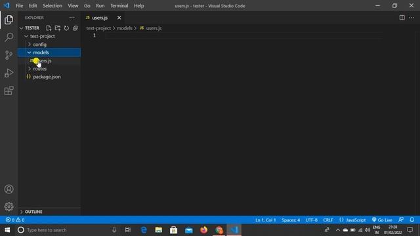420x236 pixels.
Task: Open notifications bell in status bar
Action: [412, 220]
